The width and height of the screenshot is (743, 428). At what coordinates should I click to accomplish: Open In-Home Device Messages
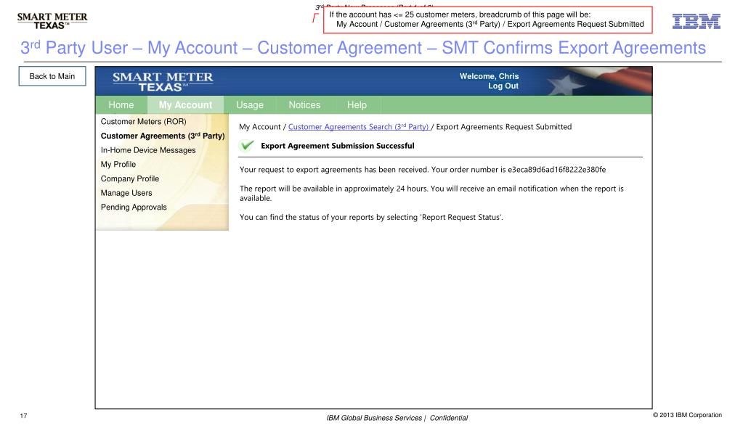tap(148, 150)
